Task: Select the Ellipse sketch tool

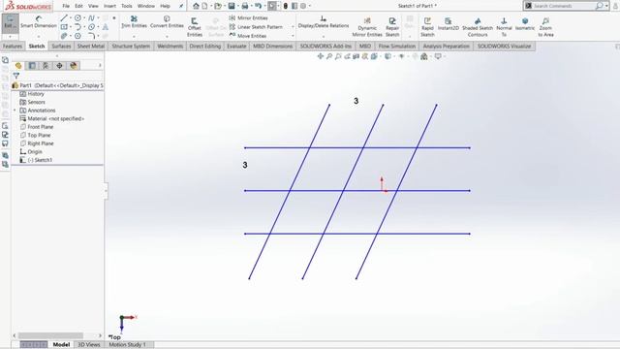Action: [x=91, y=27]
